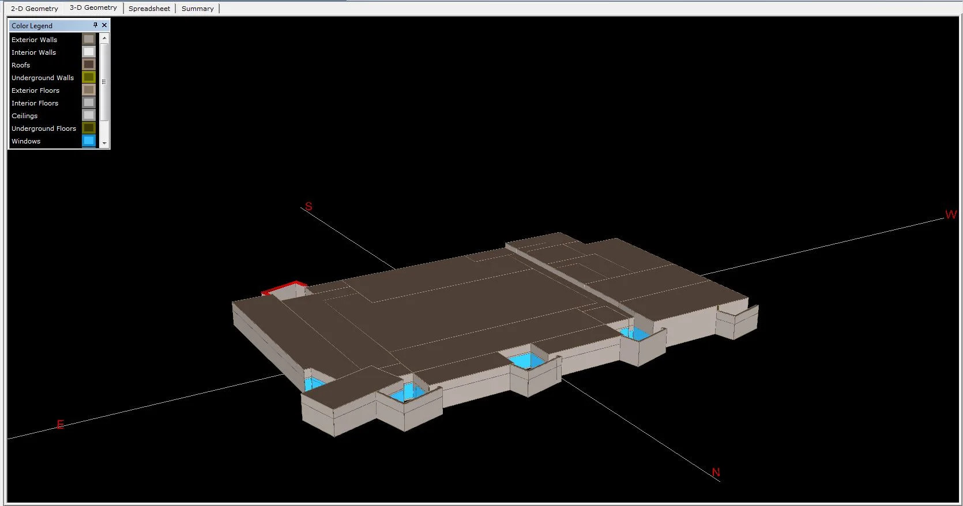The height and width of the screenshot is (506, 963).
Task: Click the Underground Floors color swatch
Action: pos(89,128)
